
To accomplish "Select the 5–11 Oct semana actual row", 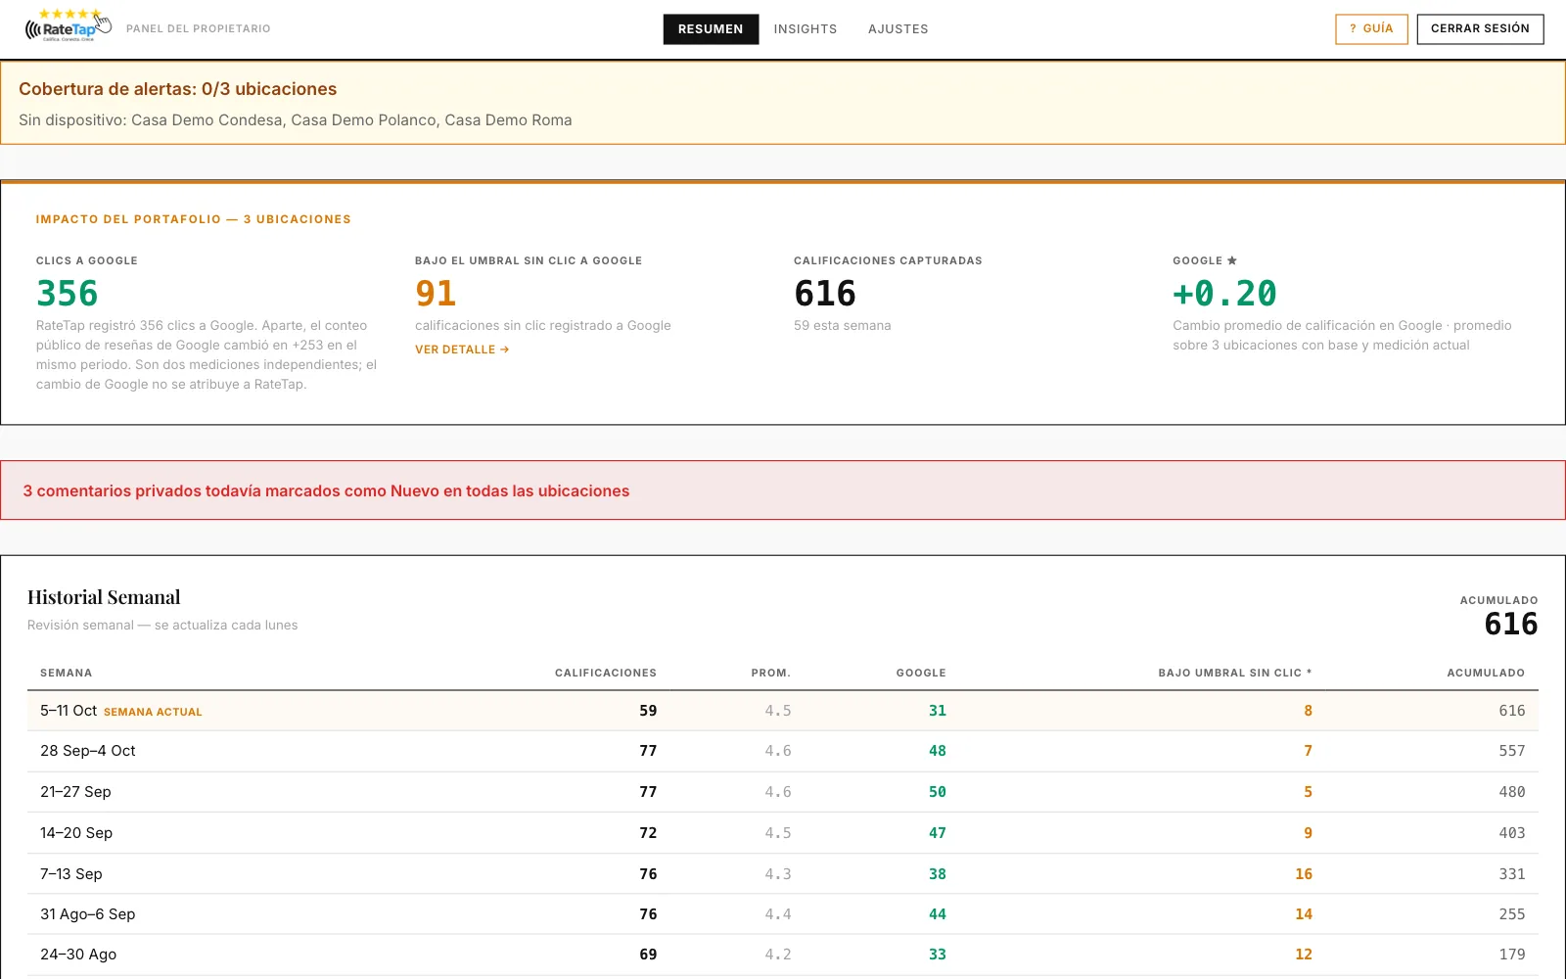I will pyautogui.click(x=783, y=711).
